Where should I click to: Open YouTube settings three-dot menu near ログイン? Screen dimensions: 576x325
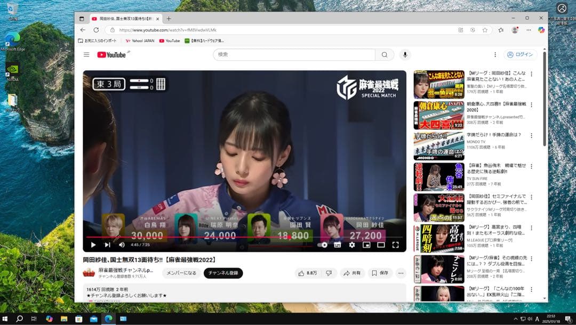click(x=495, y=55)
